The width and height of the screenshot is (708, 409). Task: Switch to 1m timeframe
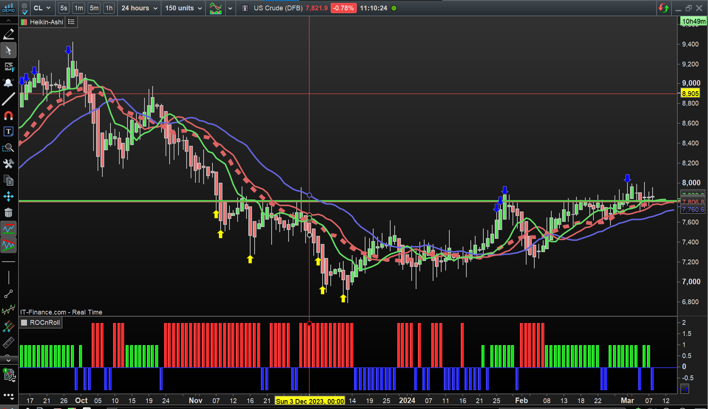coord(79,8)
